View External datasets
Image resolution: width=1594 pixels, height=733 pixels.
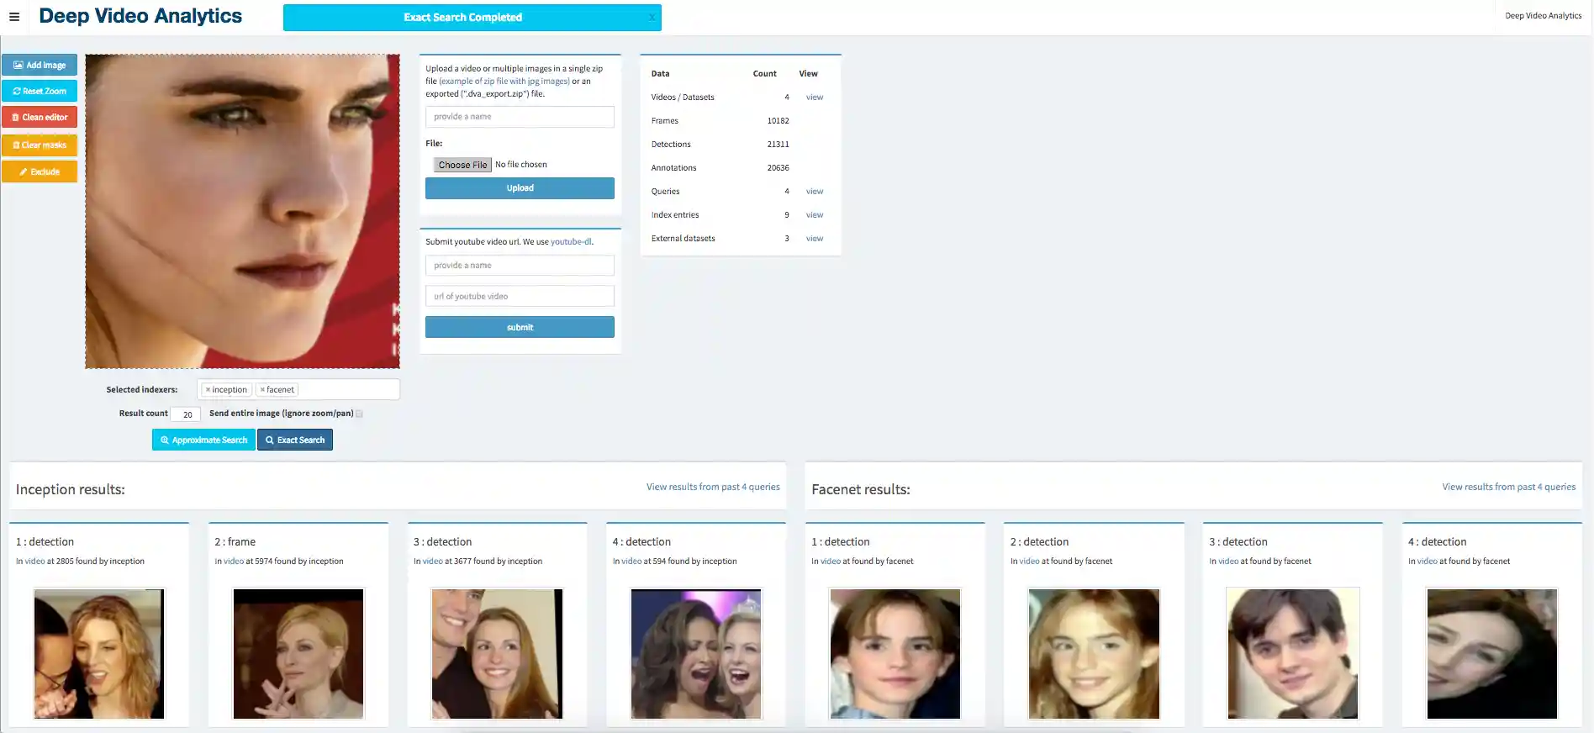[x=815, y=239]
